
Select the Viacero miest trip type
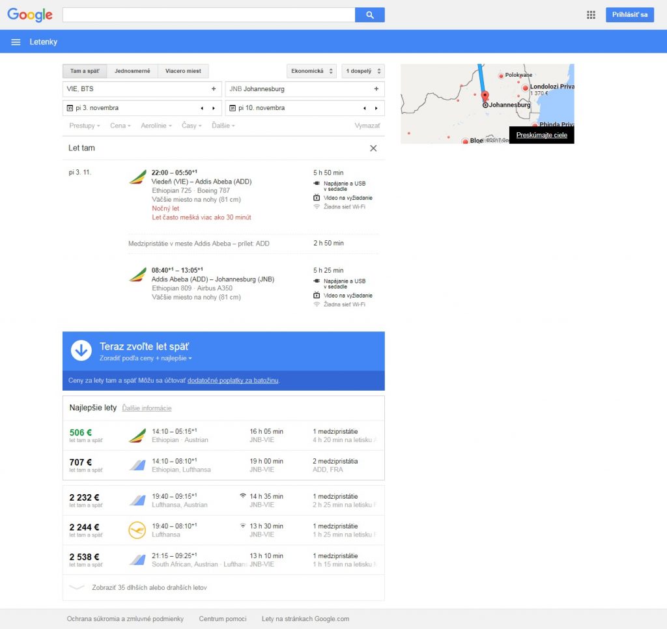tap(183, 71)
